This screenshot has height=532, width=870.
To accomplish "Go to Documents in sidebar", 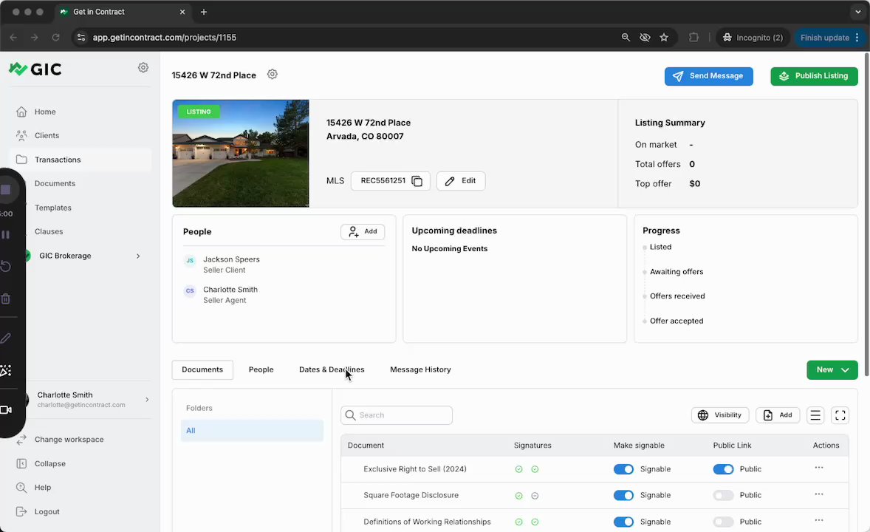I will (55, 183).
